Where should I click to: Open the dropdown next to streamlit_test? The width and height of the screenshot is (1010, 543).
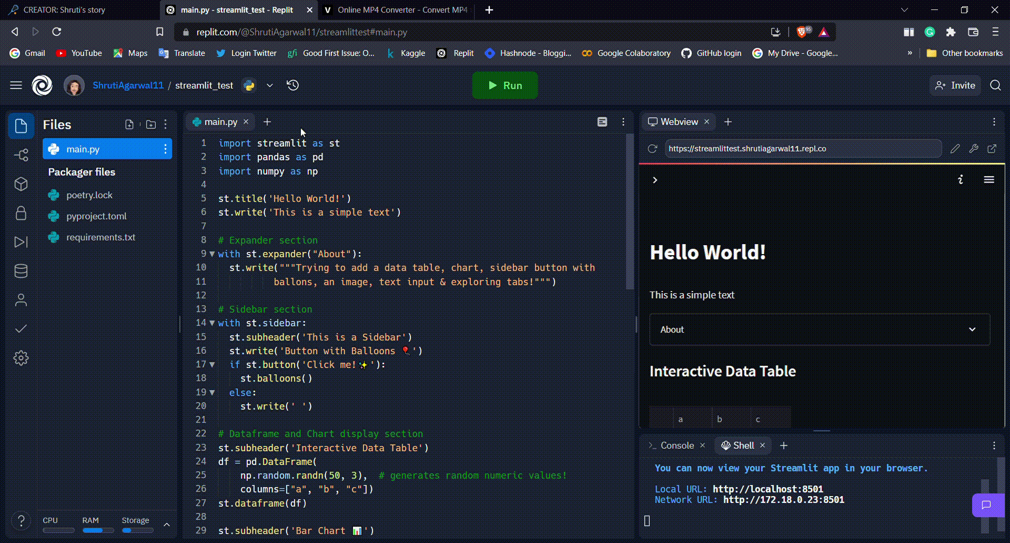click(x=270, y=85)
